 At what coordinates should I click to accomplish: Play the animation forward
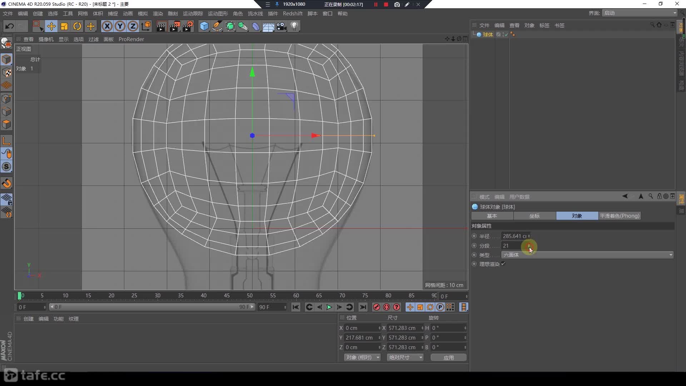pos(329,307)
